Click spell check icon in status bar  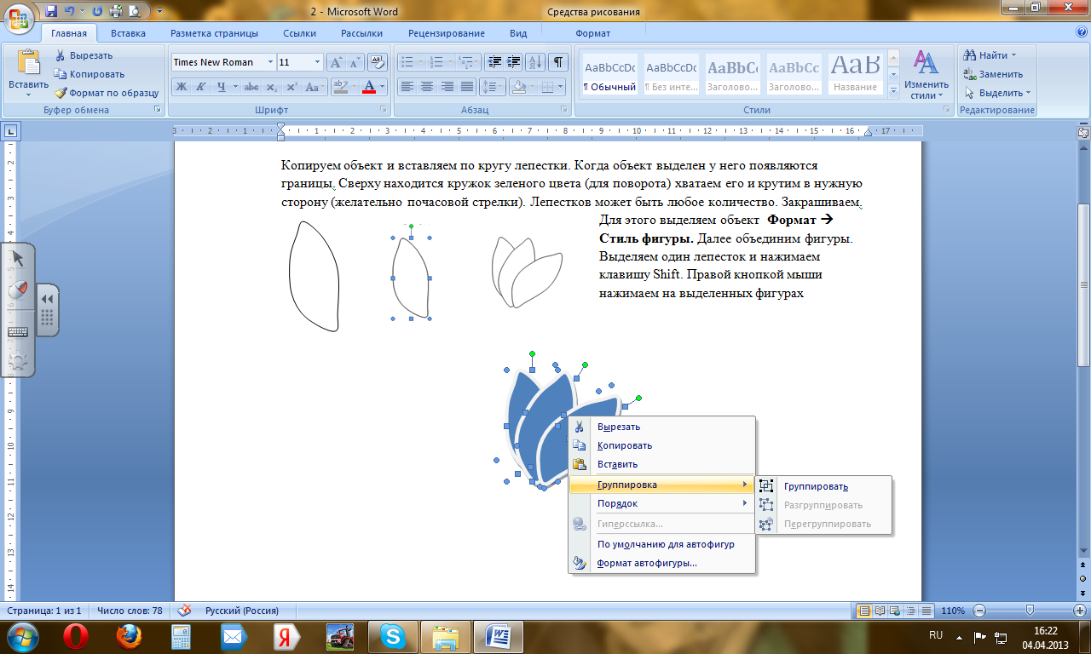(183, 611)
